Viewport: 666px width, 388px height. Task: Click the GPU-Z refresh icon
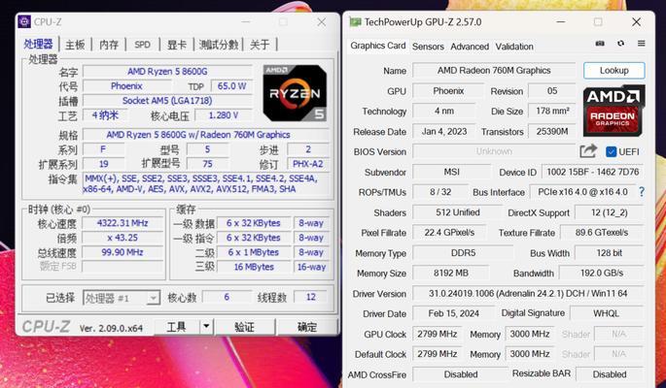pyautogui.click(x=620, y=44)
